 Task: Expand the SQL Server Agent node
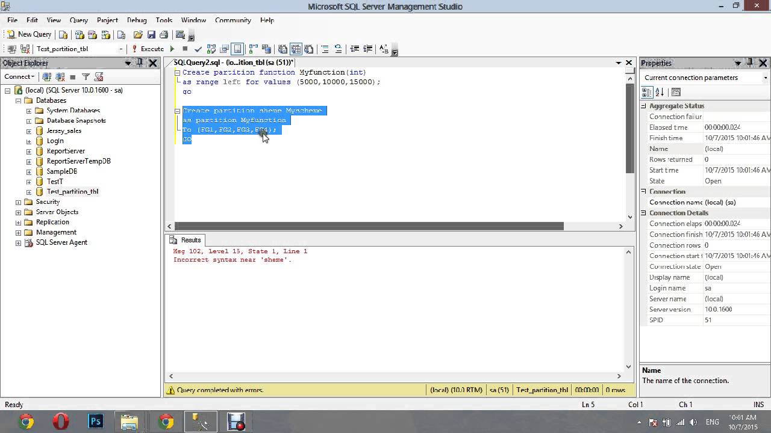(x=18, y=242)
